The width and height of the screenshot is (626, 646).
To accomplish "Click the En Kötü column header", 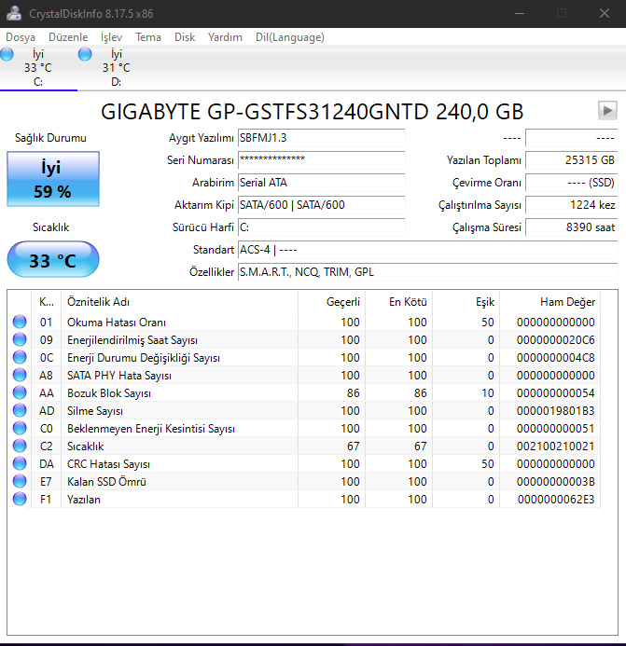I will tap(398, 302).
